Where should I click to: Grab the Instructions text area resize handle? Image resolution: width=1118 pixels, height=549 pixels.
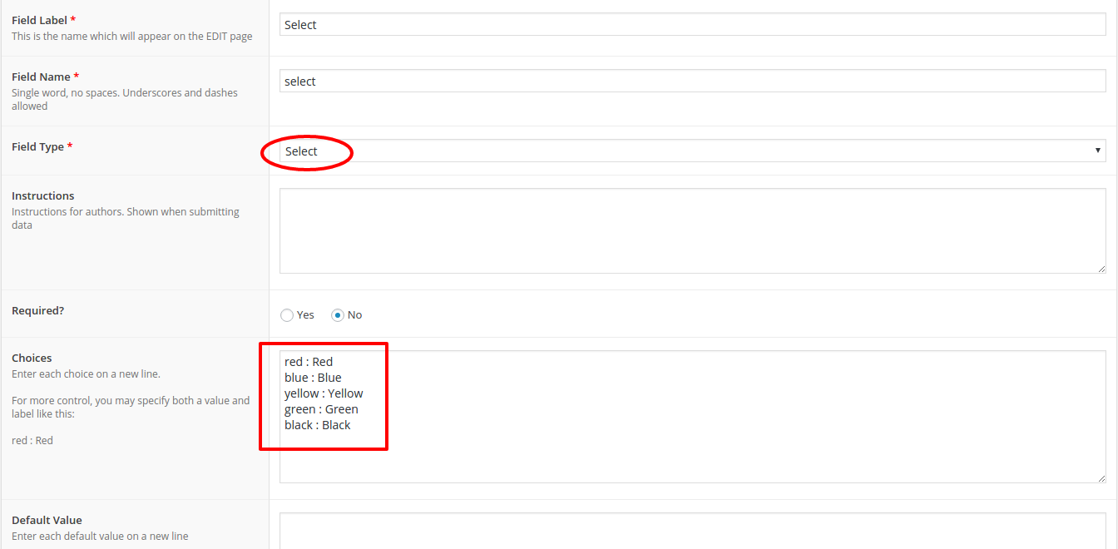(1101, 269)
